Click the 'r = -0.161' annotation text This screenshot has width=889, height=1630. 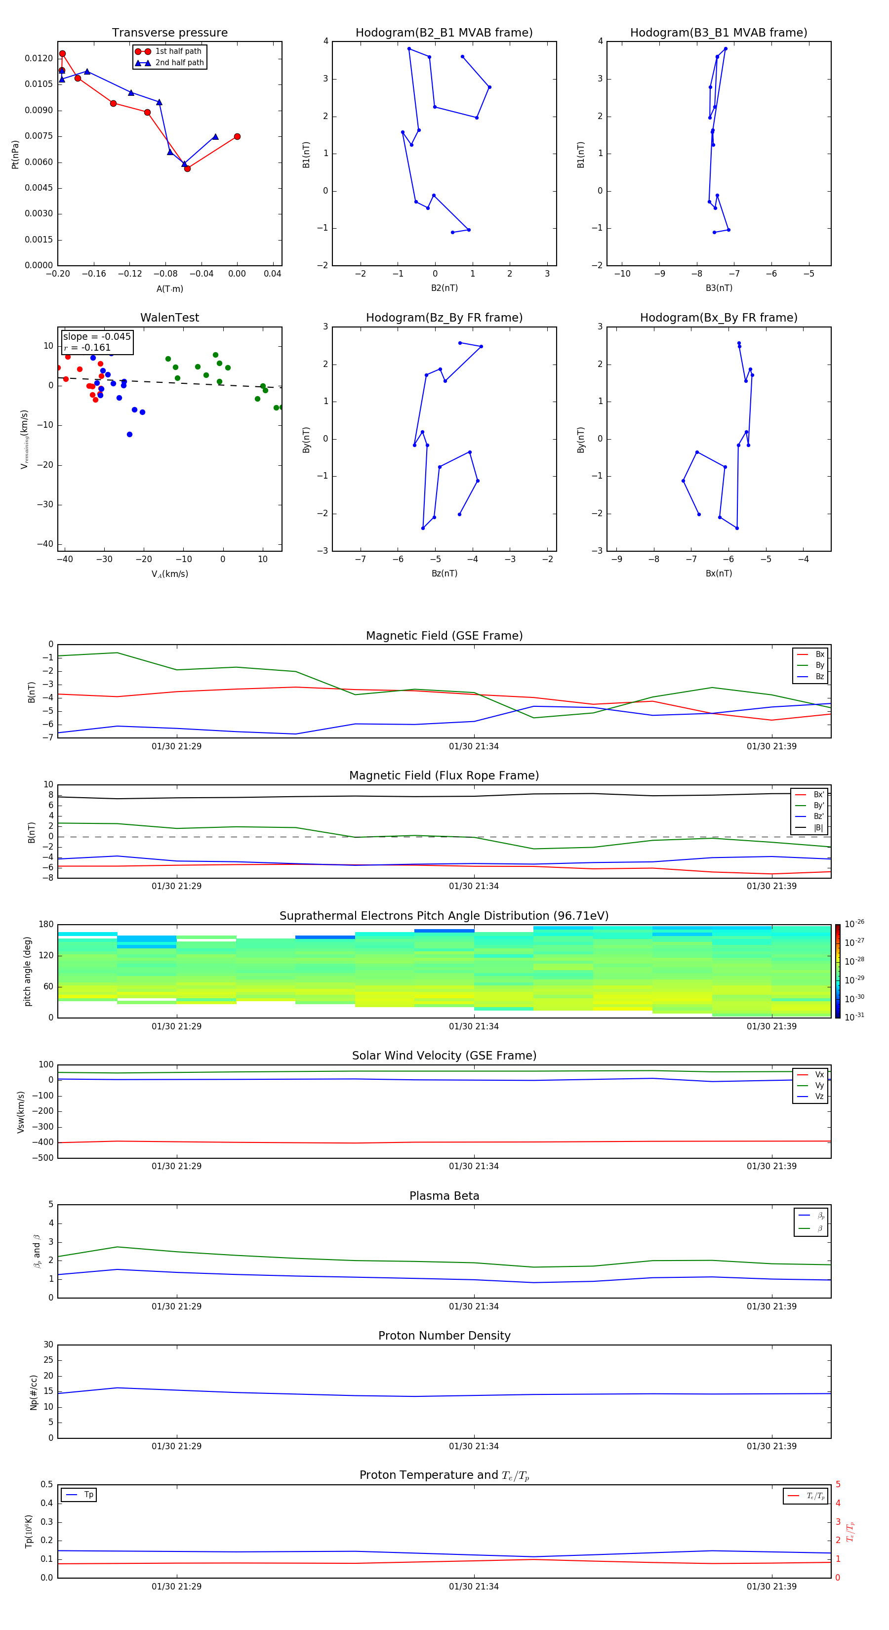(87, 347)
